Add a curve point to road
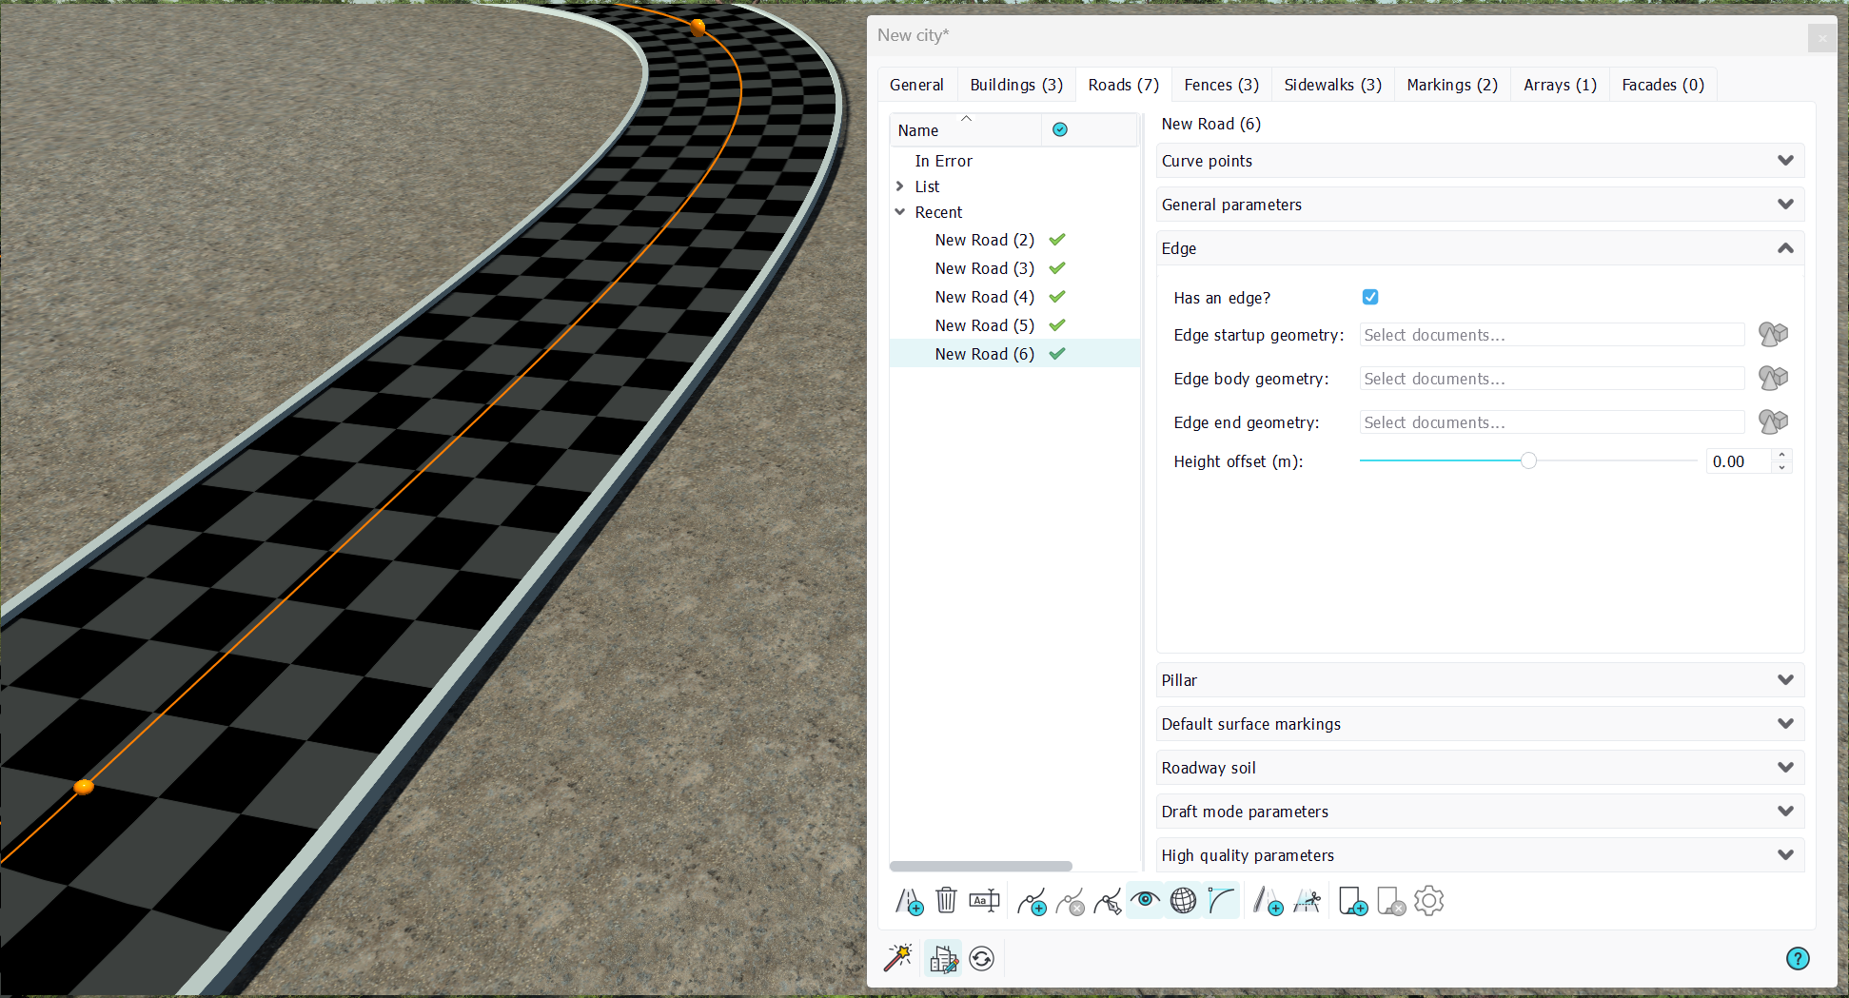This screenshot has width=1849, height=998. [x=1032, y=901]
